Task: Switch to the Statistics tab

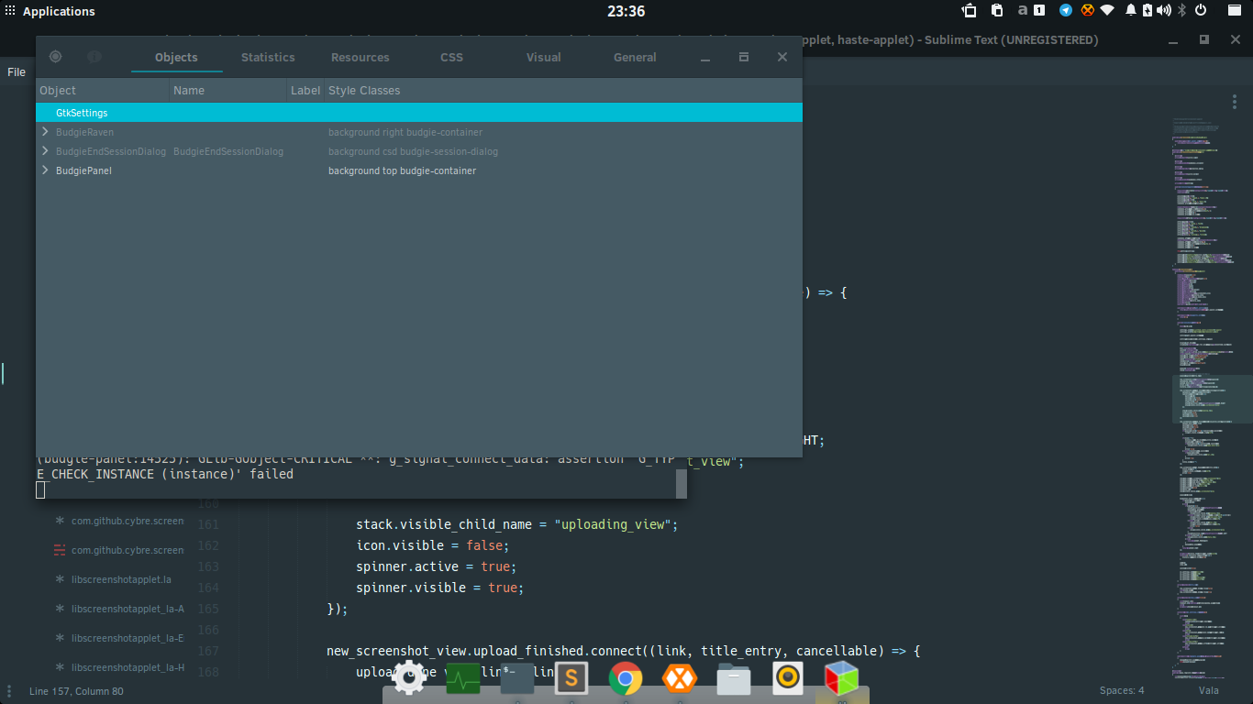Action: pyautogui.click(x=268, y=57)
